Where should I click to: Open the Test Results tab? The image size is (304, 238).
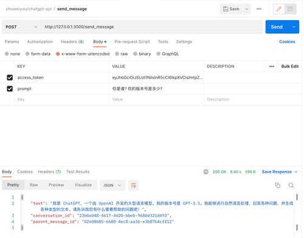tap(78, 172)
